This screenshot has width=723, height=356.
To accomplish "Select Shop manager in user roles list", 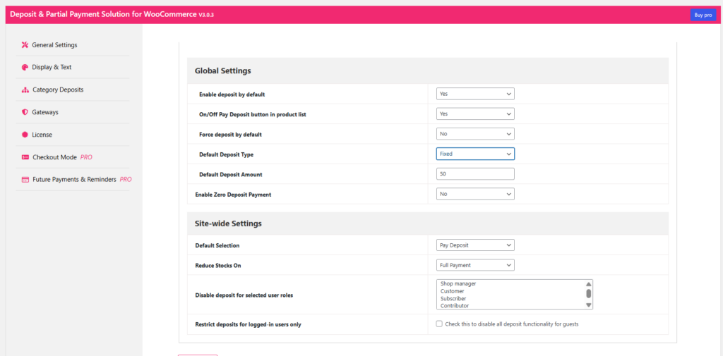I will click(x=458, y=283).
